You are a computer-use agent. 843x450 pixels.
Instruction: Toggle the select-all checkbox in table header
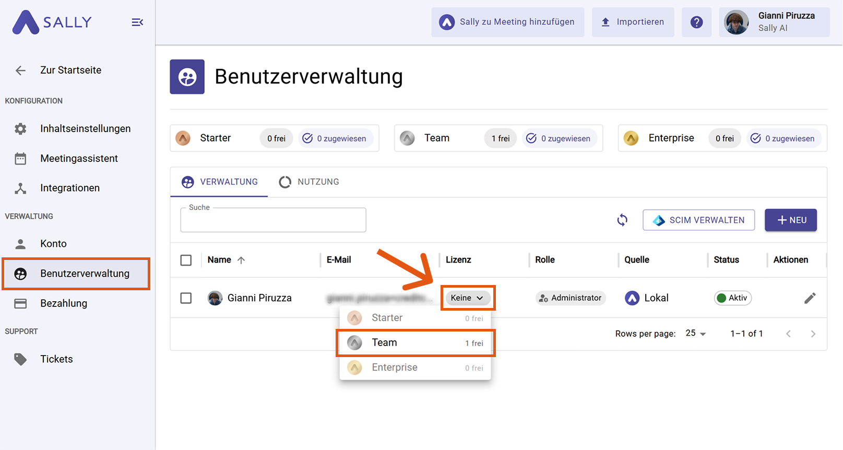pyautogui.click(x=186, y=260)
